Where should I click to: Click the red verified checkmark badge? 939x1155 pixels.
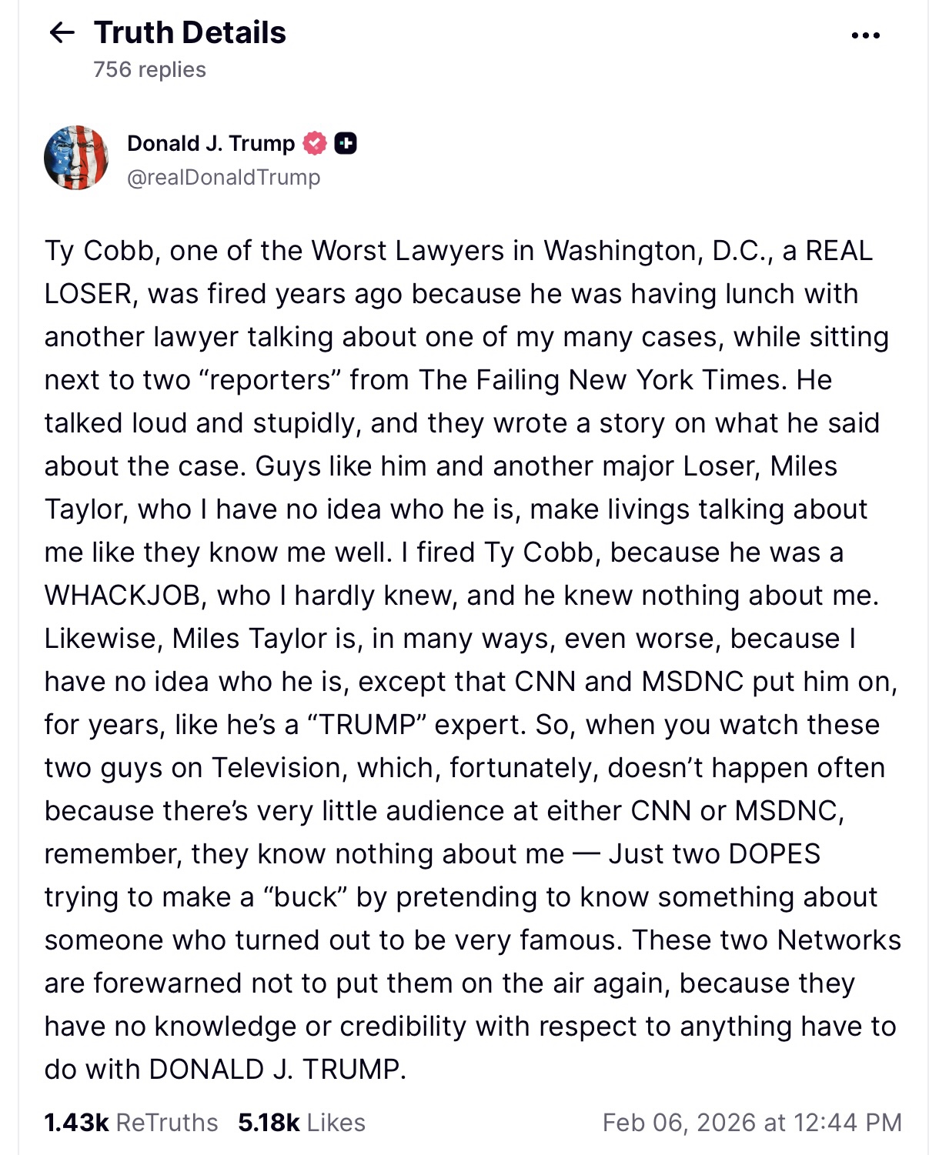click(x=314, y=143)
